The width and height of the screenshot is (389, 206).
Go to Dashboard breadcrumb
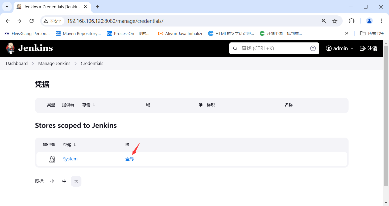[17, 63]
